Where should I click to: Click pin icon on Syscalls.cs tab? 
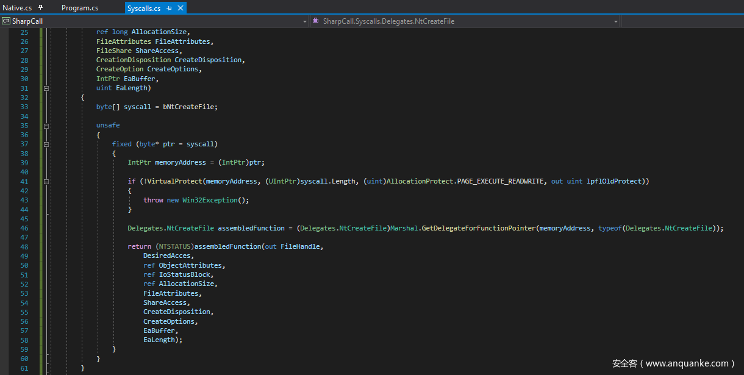click(169, 9)
